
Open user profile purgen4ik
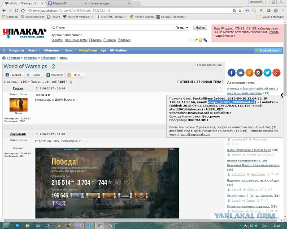click(x=18, y=134)
